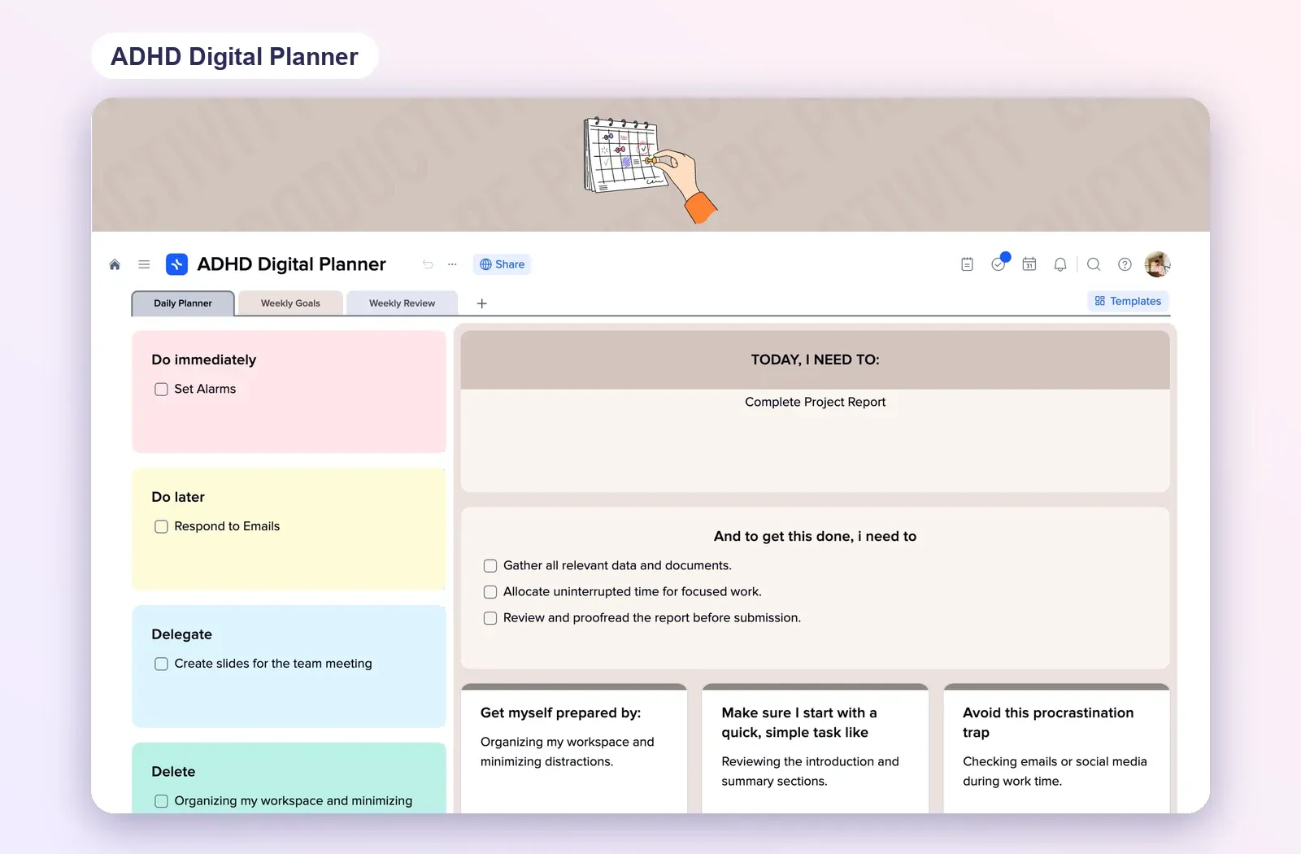
Task: Switch to the Weekly Review tab
Action: 402,303
